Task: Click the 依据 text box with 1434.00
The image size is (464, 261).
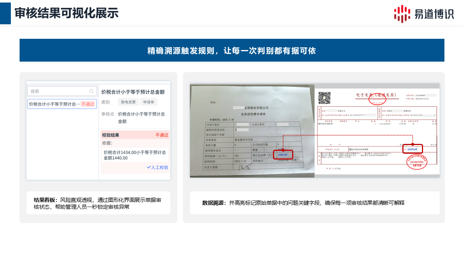Action: (x=134, y=155)
